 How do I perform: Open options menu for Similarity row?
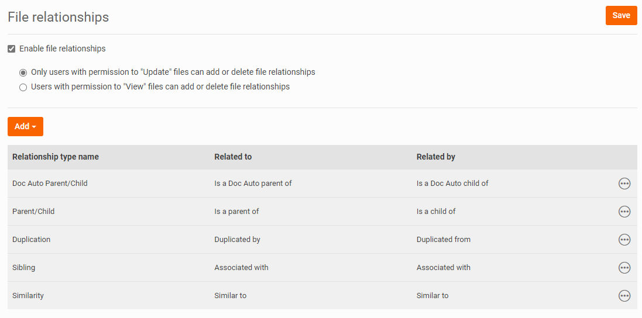(x=624, y=296)
